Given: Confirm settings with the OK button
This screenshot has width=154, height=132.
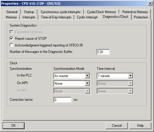Looking at the screenshot, I should [13, 126].
